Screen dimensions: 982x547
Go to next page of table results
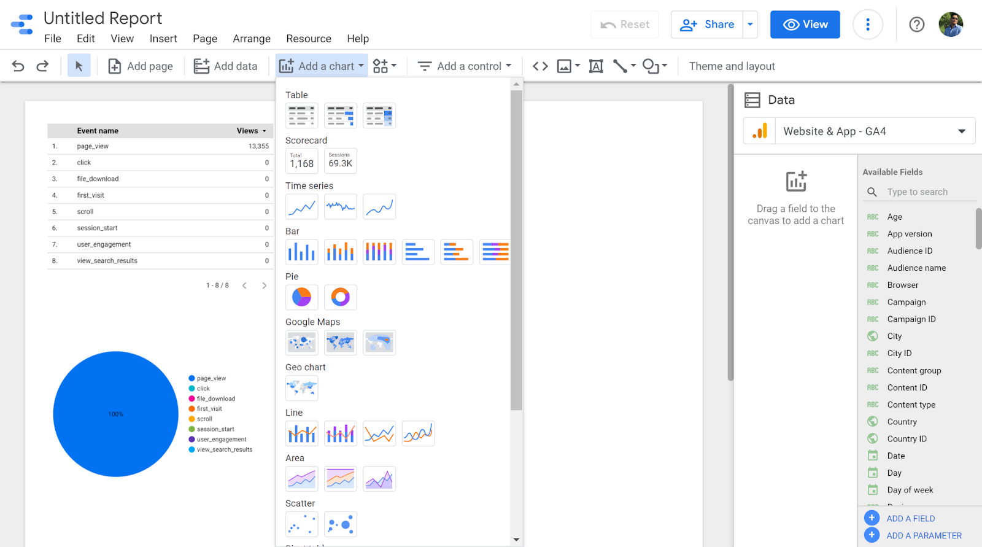click(x=265, y=285)
